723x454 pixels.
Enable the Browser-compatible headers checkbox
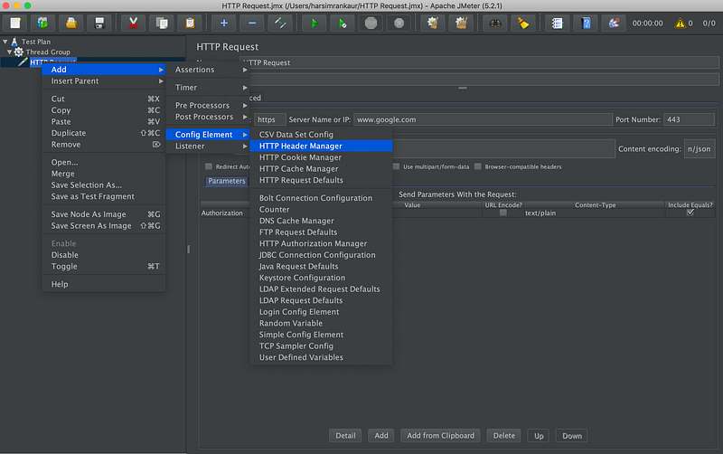click(x=478, y=166)
